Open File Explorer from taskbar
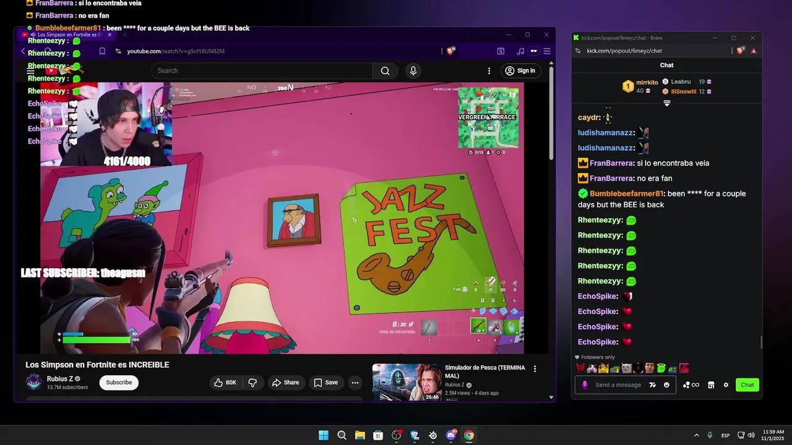 pyautogui.click(x=360, y=435)
